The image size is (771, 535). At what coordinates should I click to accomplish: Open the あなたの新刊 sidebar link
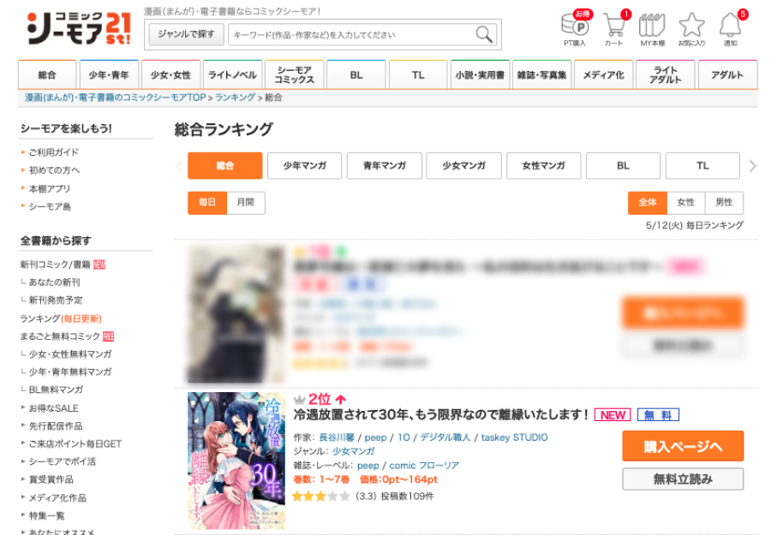click(54, 282)
